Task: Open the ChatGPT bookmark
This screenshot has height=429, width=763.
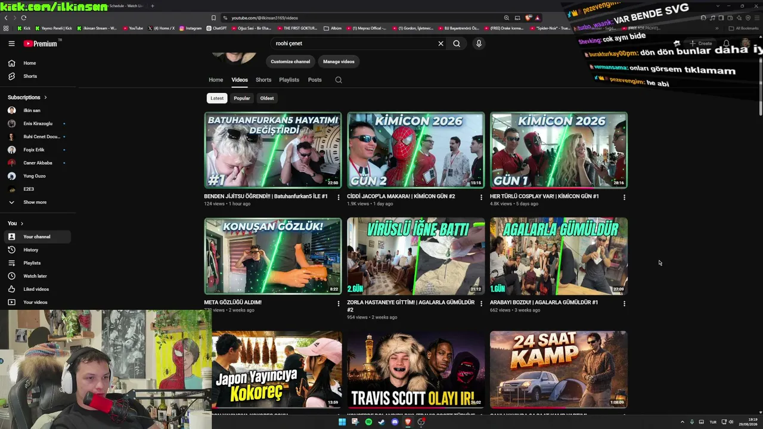Action: (x=217, y=28)
